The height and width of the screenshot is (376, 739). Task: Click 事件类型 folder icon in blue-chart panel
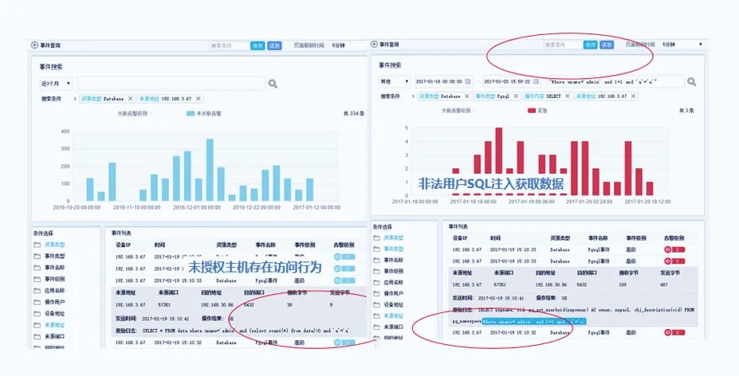(x=37, y=257)
